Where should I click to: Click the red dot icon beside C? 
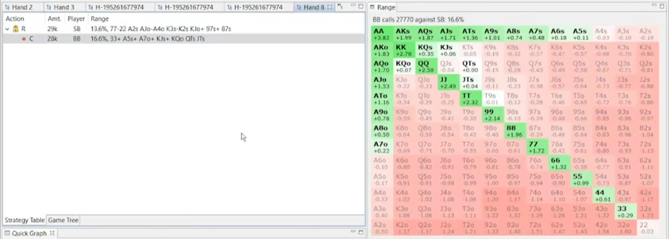24,39
